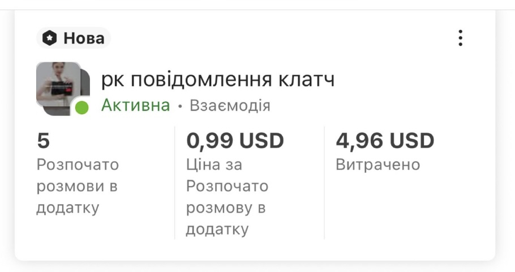Image resolution: width=515 pixels, height=272 pixels.
Task: Click the Активна status text
Action: 135,106
